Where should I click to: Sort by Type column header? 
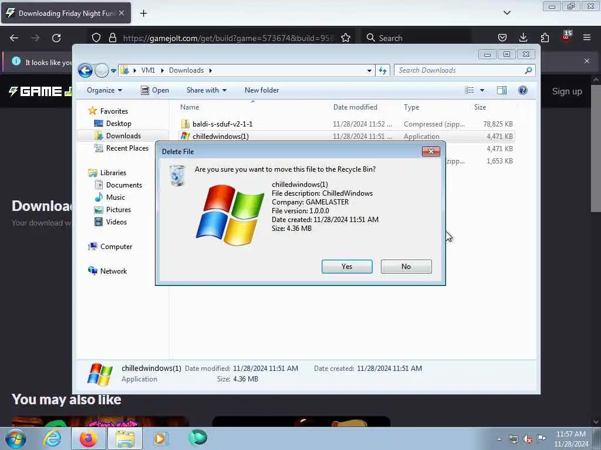(411, 107)
